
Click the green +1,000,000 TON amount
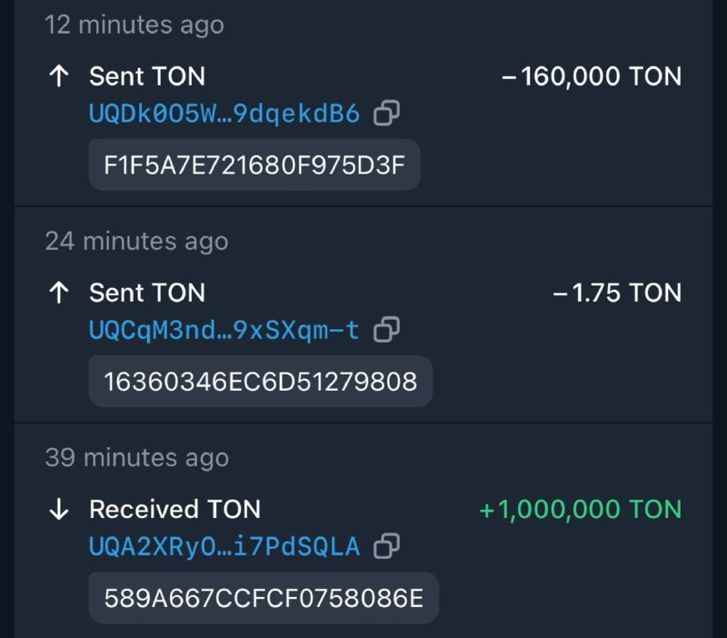tap(580, 509)
